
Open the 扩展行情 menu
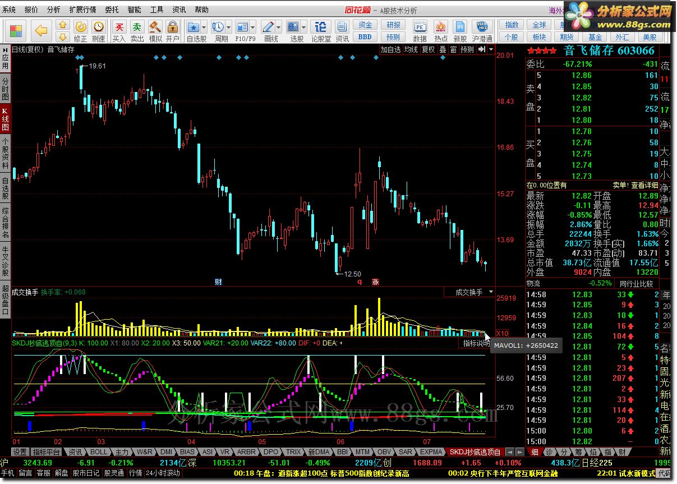point(83,10)
